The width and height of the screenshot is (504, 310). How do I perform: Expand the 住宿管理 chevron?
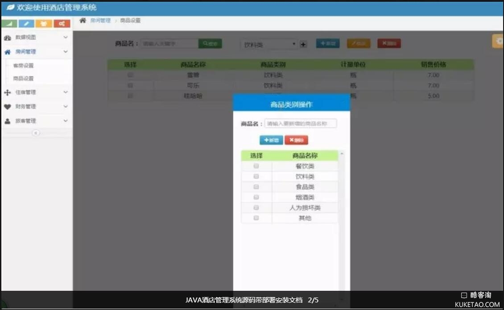(x=66, y=92)
